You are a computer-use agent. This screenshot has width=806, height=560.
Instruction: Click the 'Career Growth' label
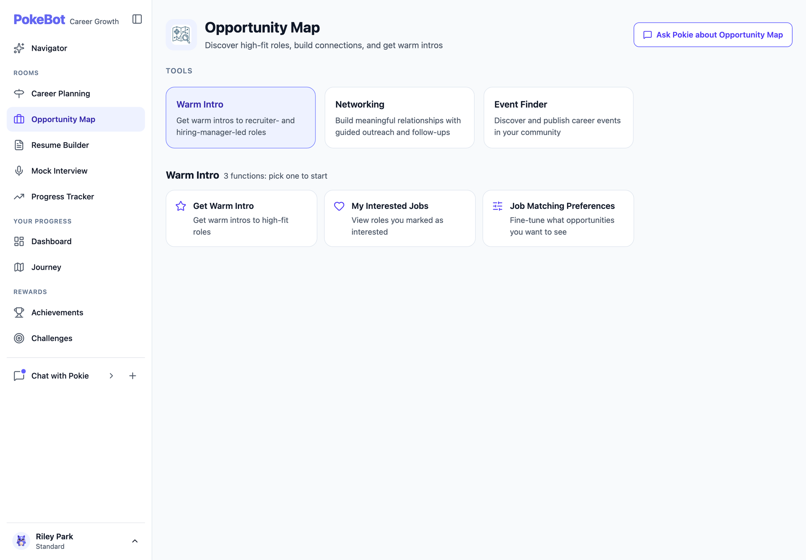(94, 21)
